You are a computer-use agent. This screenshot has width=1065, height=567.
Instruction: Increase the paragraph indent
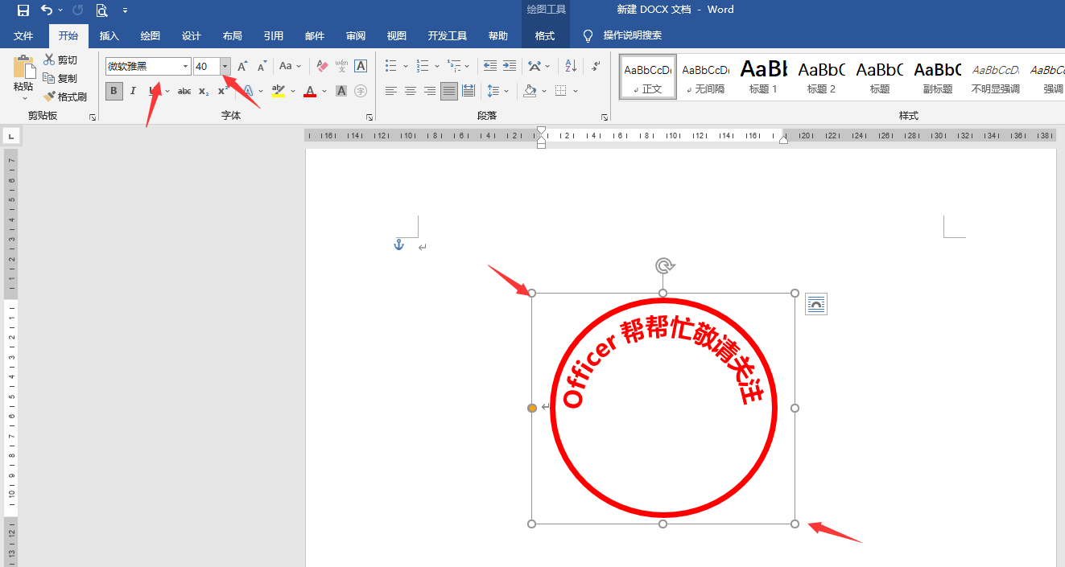coord(510,66)
